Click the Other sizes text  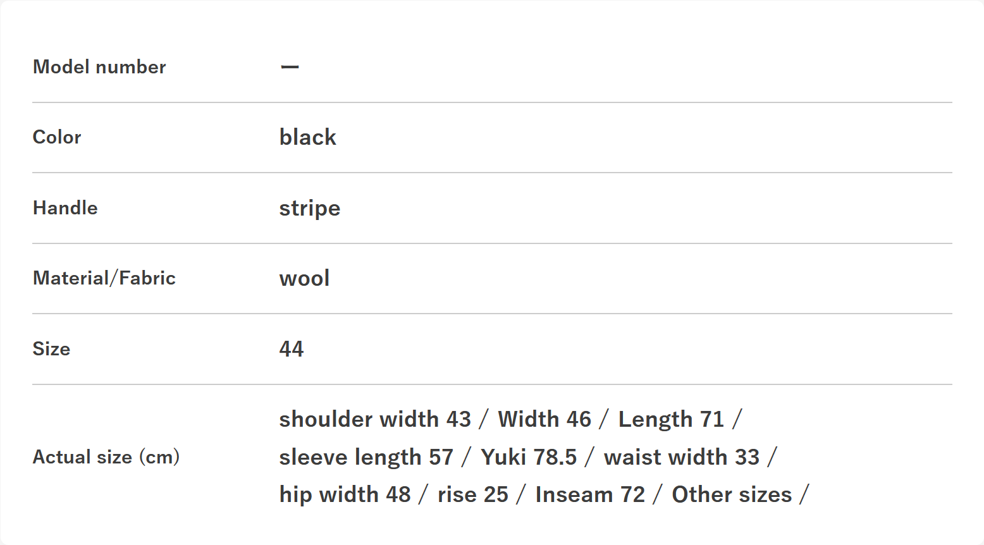click(732, 494)
